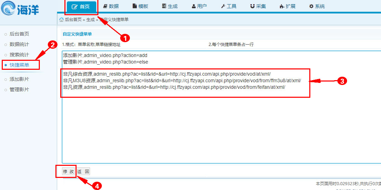Open 后台首页 in the sidebar
The width and height of the screenshot is (381, 190).
click(x=19, y=34)
